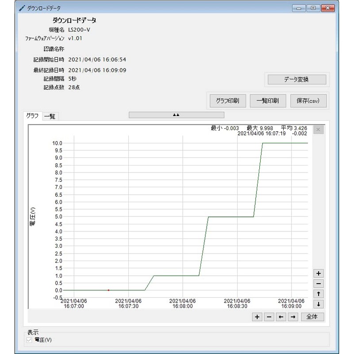
Task: Click the model name LS200-V
Action: pos(79,30)
